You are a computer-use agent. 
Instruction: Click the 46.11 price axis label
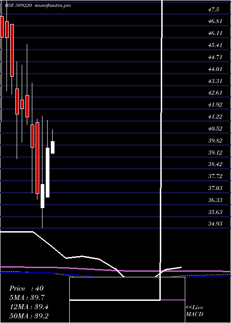215,33
